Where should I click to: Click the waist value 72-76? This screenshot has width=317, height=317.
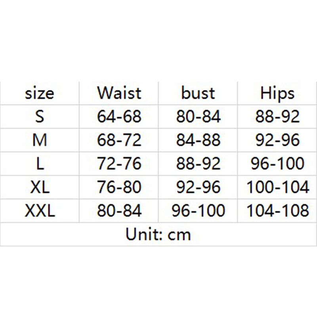tap(118, 164)
